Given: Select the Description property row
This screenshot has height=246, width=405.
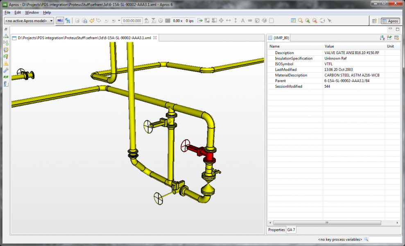Looking at the screenshot, I should pyautogui.click(x=334, y=53).
